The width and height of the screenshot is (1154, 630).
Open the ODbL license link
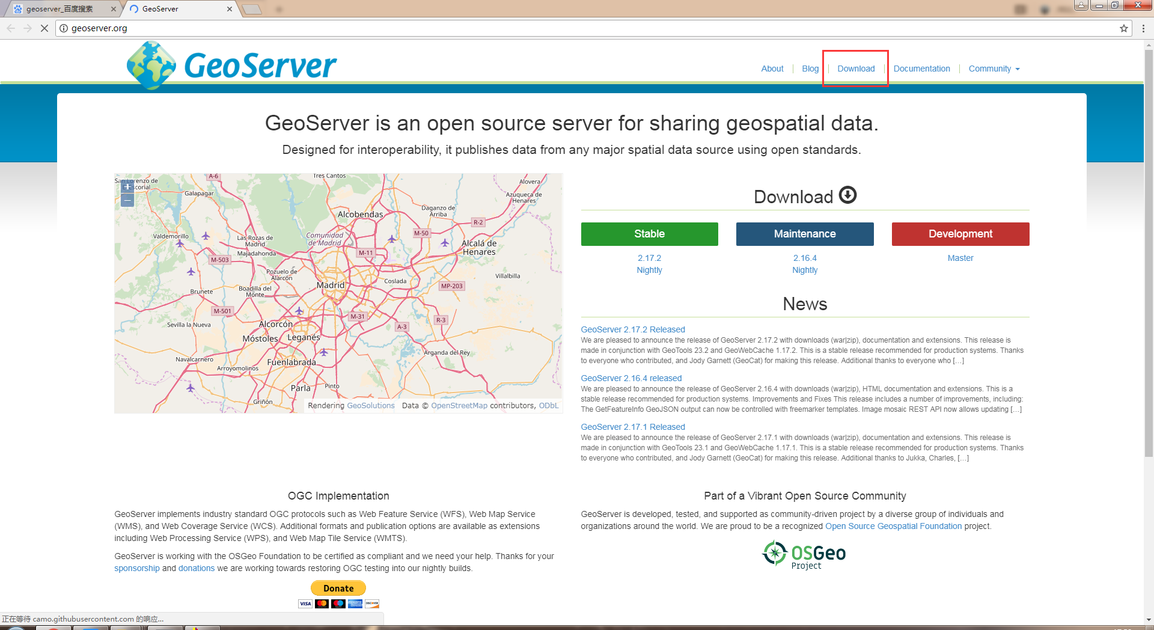click(x=549, y=406)
